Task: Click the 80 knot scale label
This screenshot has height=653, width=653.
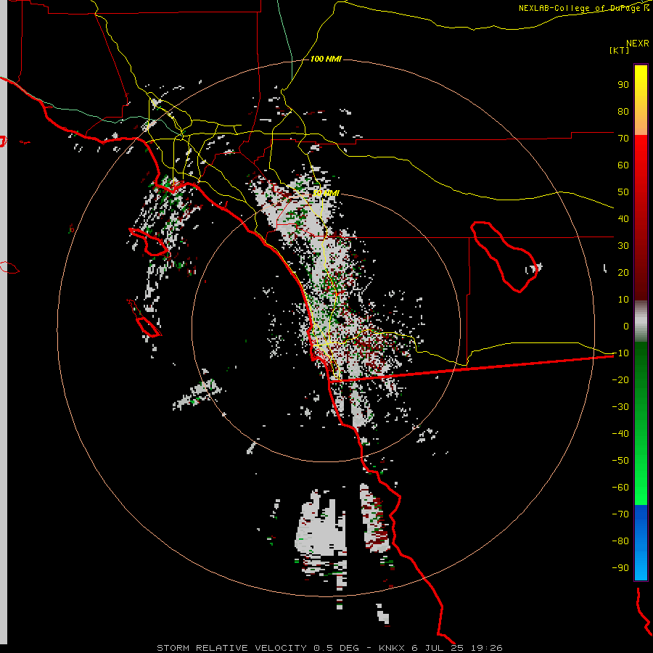Action: tap(623, 111)
